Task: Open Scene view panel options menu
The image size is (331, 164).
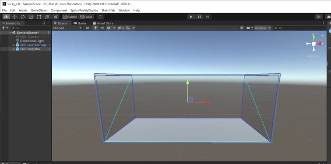Action: coord(323,23)
